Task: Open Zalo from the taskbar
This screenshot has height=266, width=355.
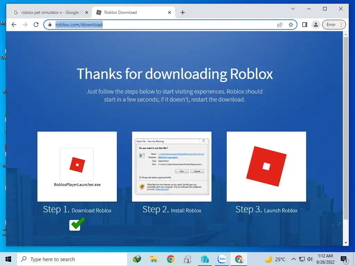Action: 222,259
